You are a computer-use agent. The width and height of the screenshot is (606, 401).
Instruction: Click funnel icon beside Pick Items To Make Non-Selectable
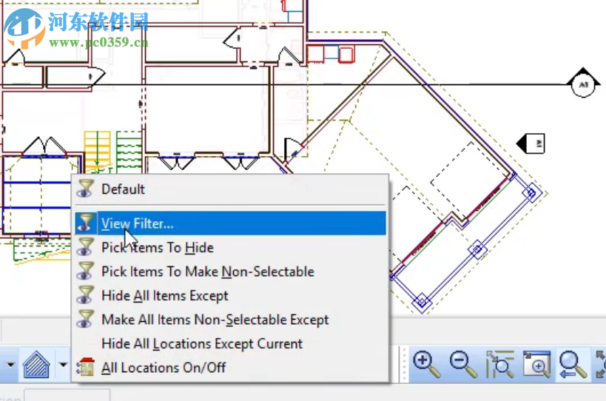(85, 272)
